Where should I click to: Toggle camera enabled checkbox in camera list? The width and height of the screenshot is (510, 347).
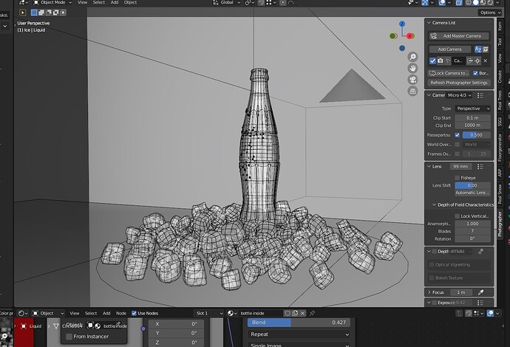click(432, 61)
